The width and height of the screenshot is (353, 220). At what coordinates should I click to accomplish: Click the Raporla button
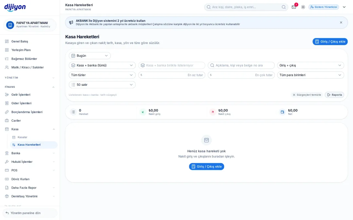point(334,95)
